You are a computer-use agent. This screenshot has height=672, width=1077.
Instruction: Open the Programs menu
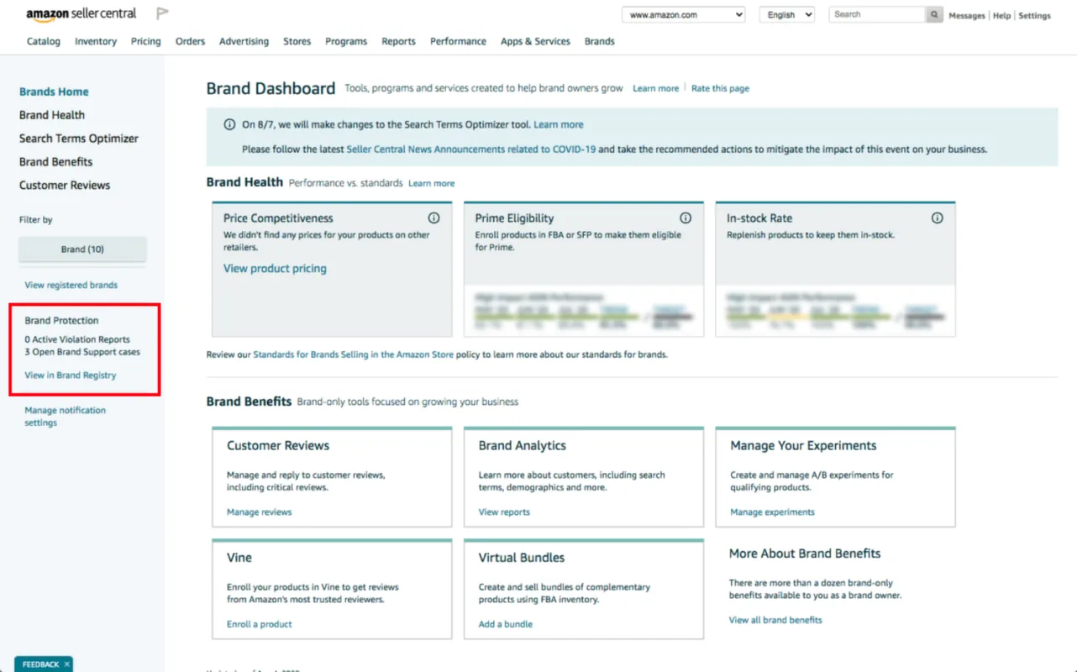346,41
